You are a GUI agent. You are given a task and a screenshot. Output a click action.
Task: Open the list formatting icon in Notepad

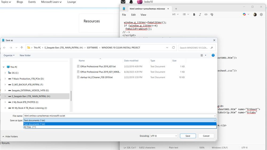[184, 14]
